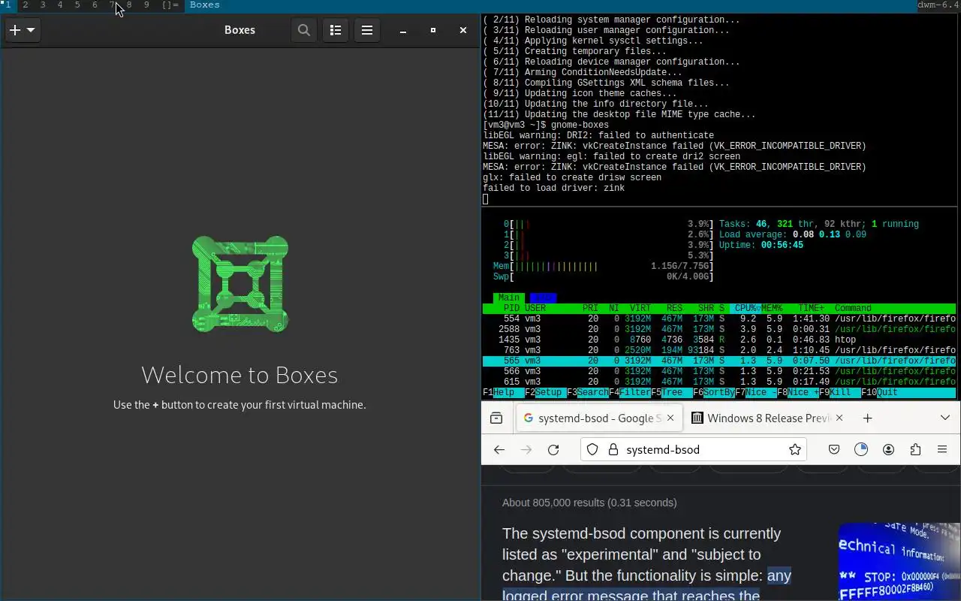
Task: Click F2 Setup in htop
Action: coord(545,392)
